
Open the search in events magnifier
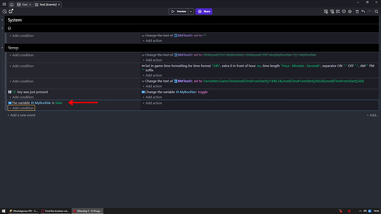tap(377, 12)
